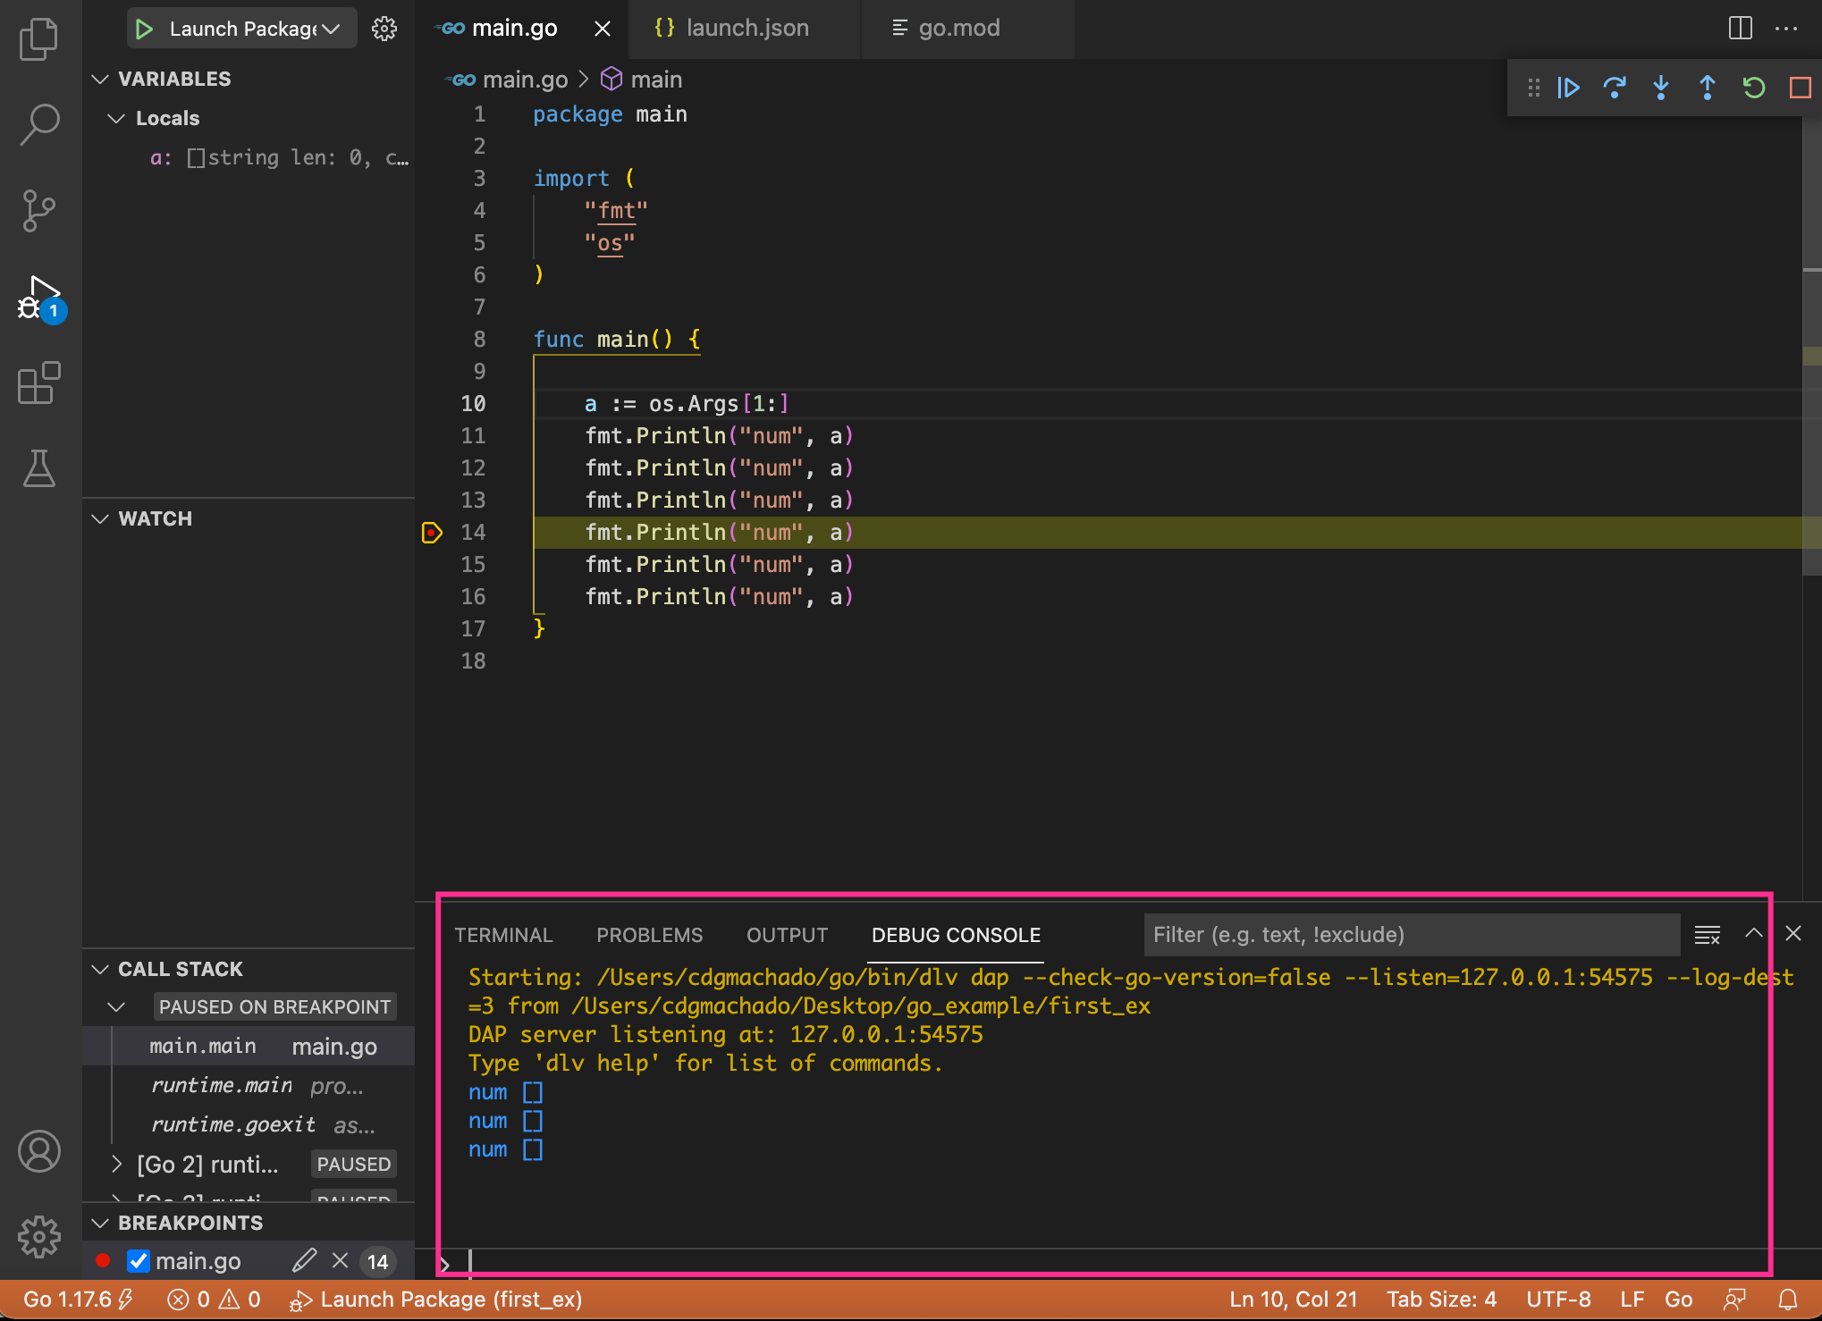Click the feedback icon in status bar
Screen dimensions: 1822x1321
coord(1734,1300)
